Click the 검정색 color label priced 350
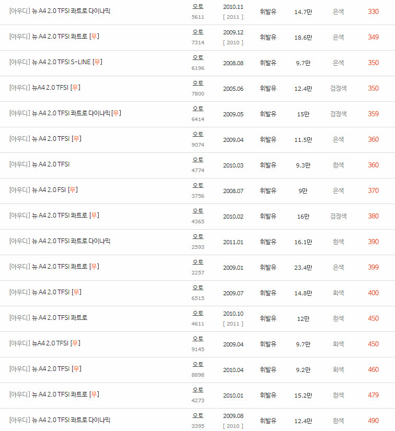Screen dimensions: 395x431 click(338, 88)
